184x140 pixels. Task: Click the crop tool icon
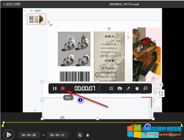(x=161, y=94)
